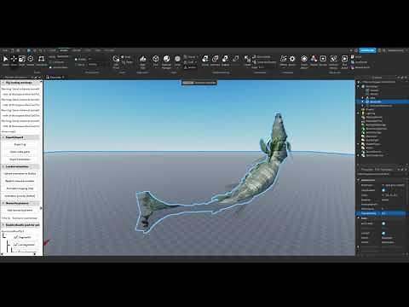Click the Import animation button

[x=20, y=159]
